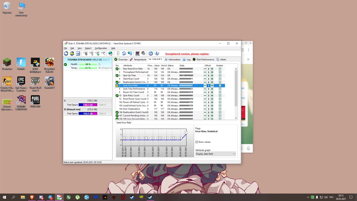Select the TLauncher desktop icon
Viewport: 357px width, 201px height.
click(x=7, y=64)
